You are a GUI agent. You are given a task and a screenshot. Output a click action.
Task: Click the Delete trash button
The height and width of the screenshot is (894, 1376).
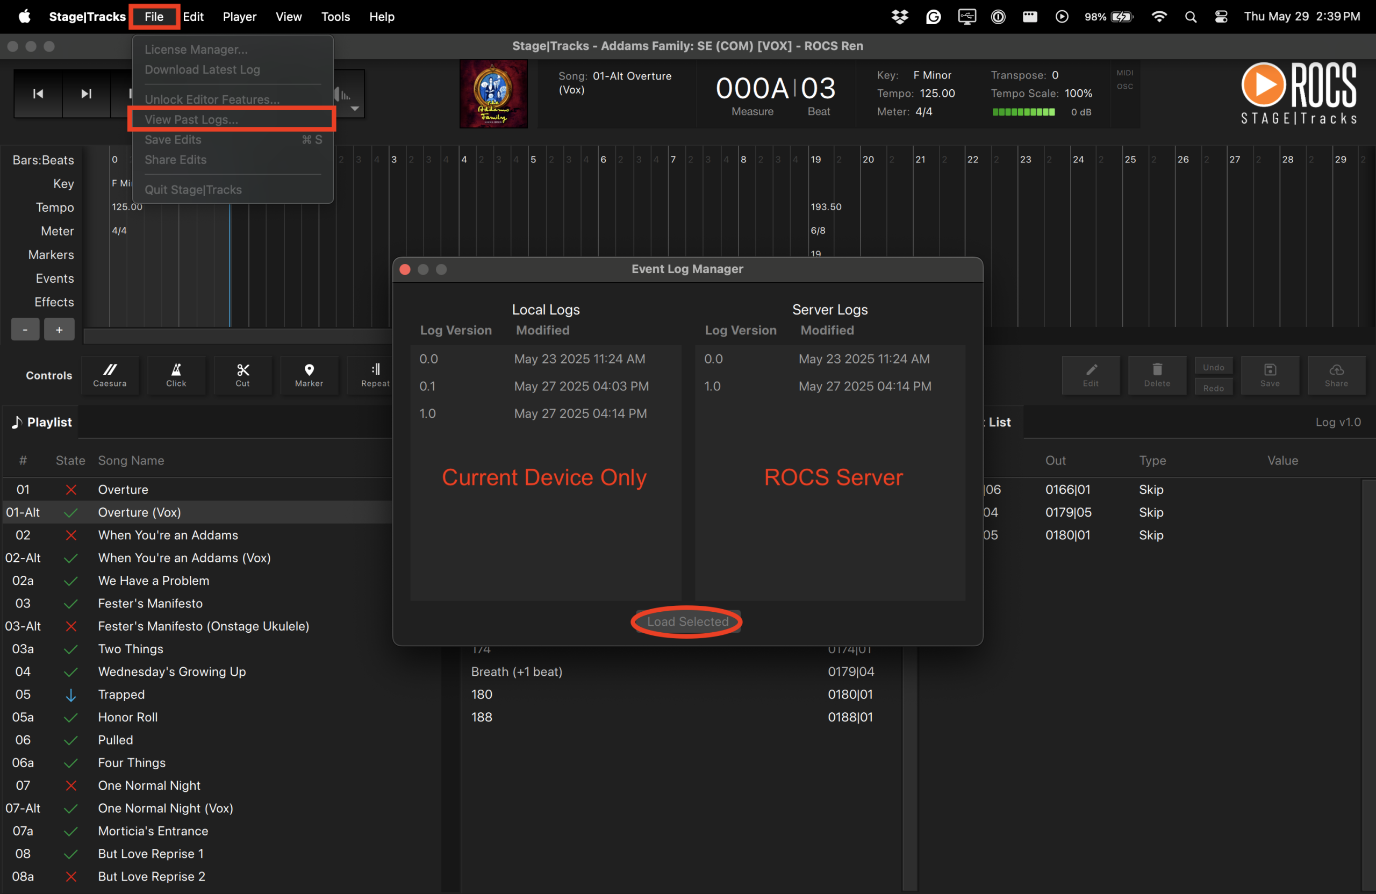(1157, 375)
